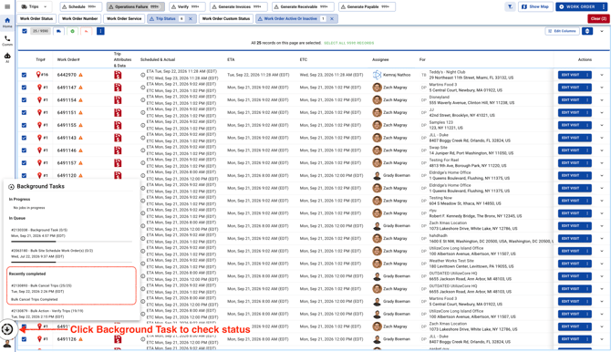Expand row chevron for Swap Site row
This screenshot has width=611, height=352.
[x=602, y=150]
